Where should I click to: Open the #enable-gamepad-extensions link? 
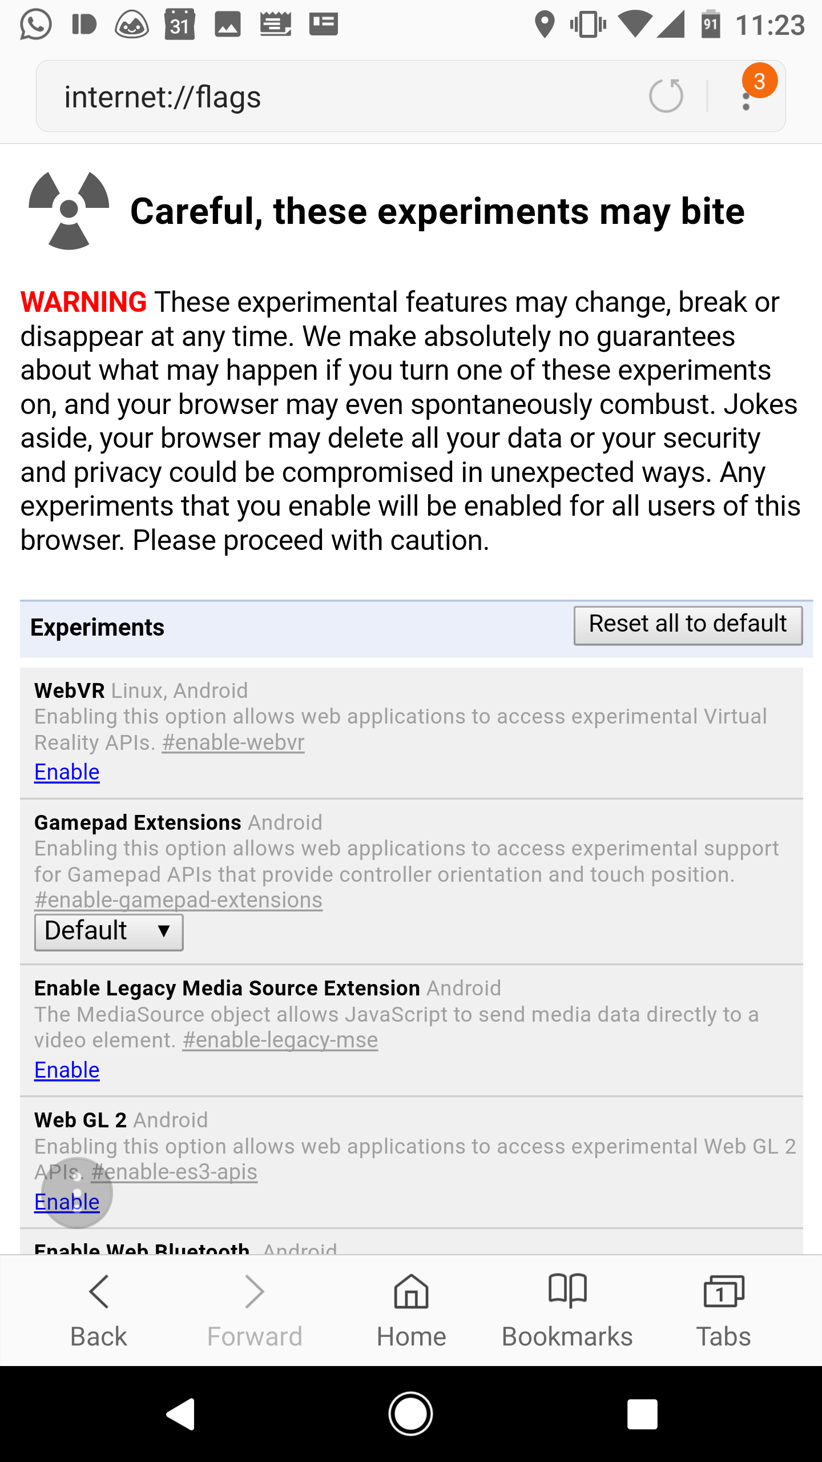(178, 900)
